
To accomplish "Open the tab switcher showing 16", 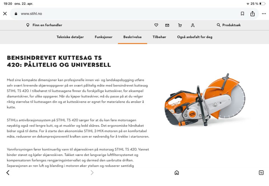I will point(261,173).
